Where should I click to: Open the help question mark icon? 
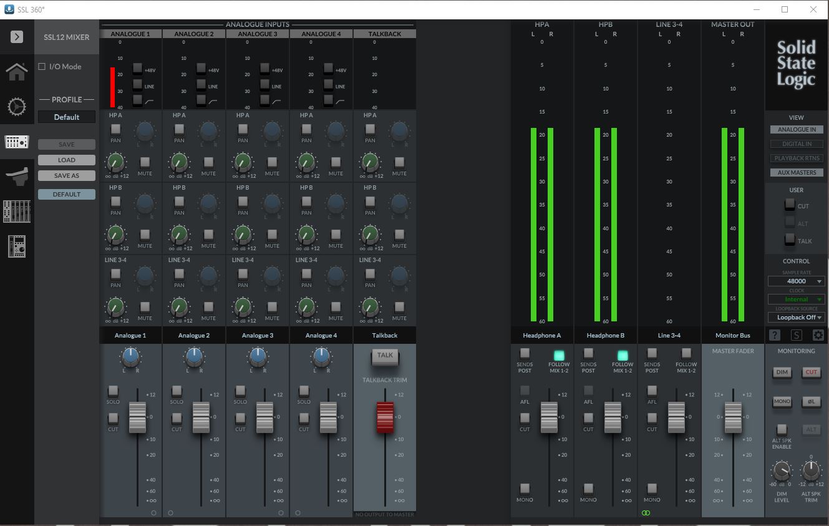774,335
